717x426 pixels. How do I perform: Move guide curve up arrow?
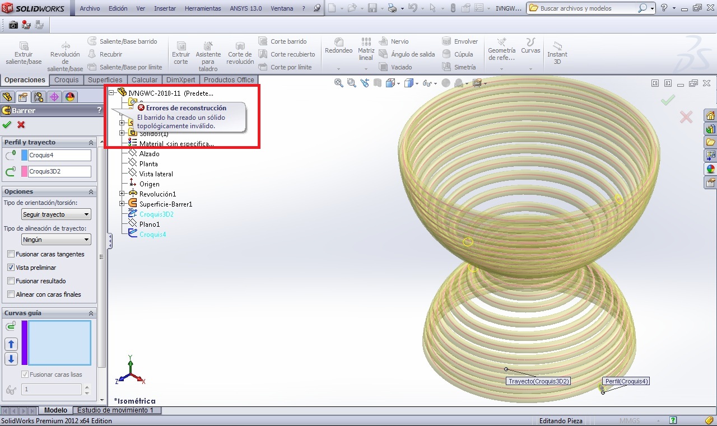pos(11,344)
